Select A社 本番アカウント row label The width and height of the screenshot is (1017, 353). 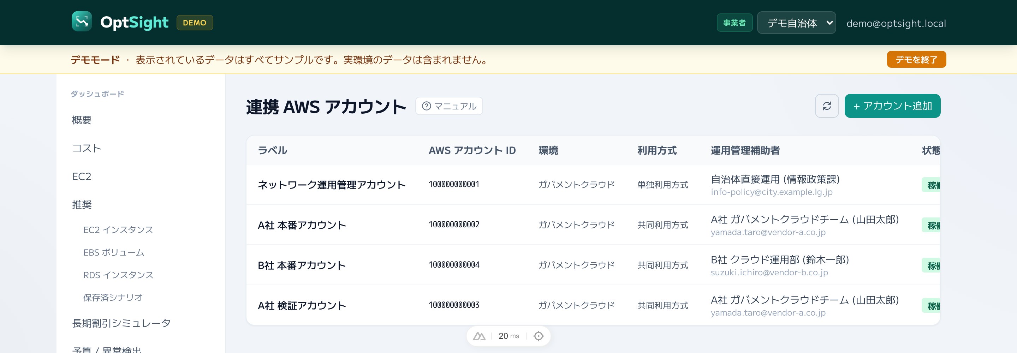click(302, 225)
